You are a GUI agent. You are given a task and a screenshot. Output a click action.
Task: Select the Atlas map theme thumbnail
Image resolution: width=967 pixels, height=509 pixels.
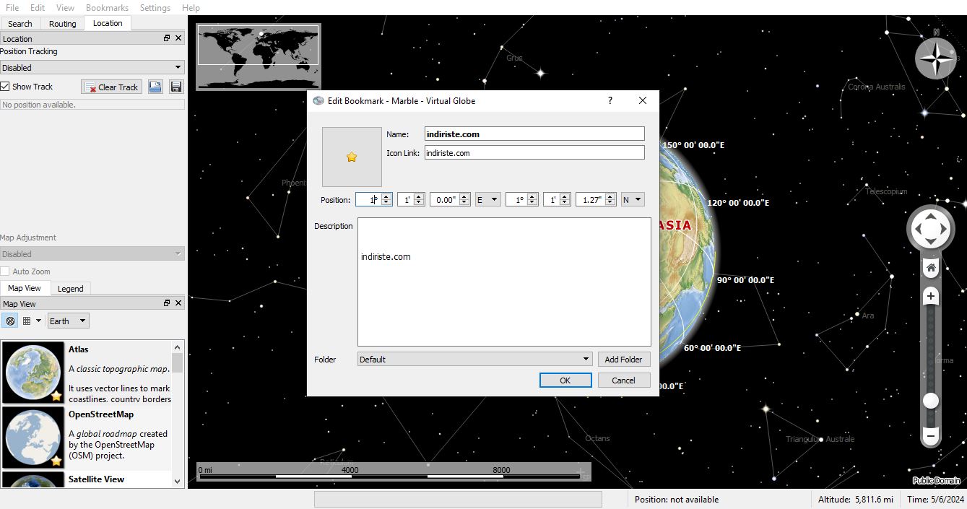[34, 373]
